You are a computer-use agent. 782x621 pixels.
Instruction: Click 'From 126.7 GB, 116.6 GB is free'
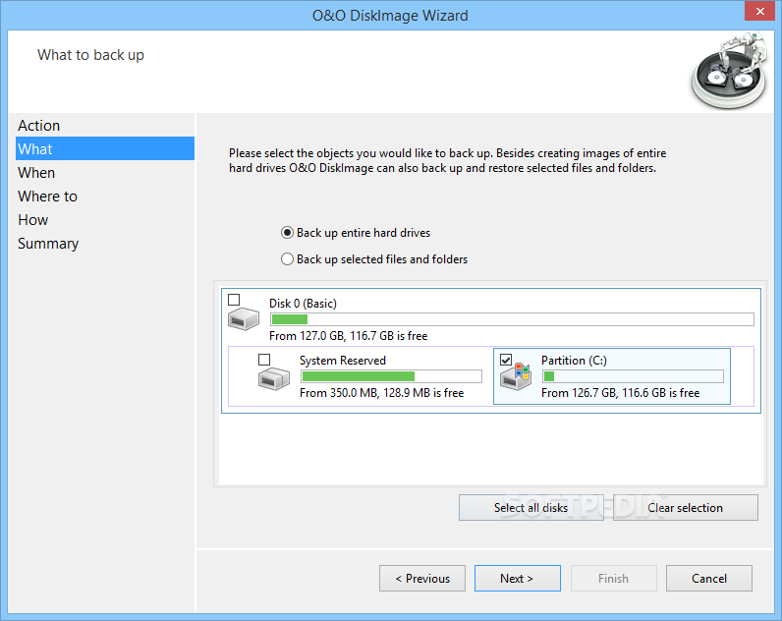621,393
